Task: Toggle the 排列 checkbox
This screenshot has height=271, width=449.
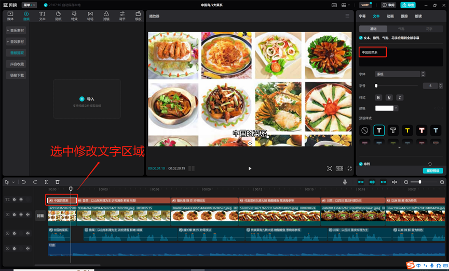Action: (x=361, y=164)
